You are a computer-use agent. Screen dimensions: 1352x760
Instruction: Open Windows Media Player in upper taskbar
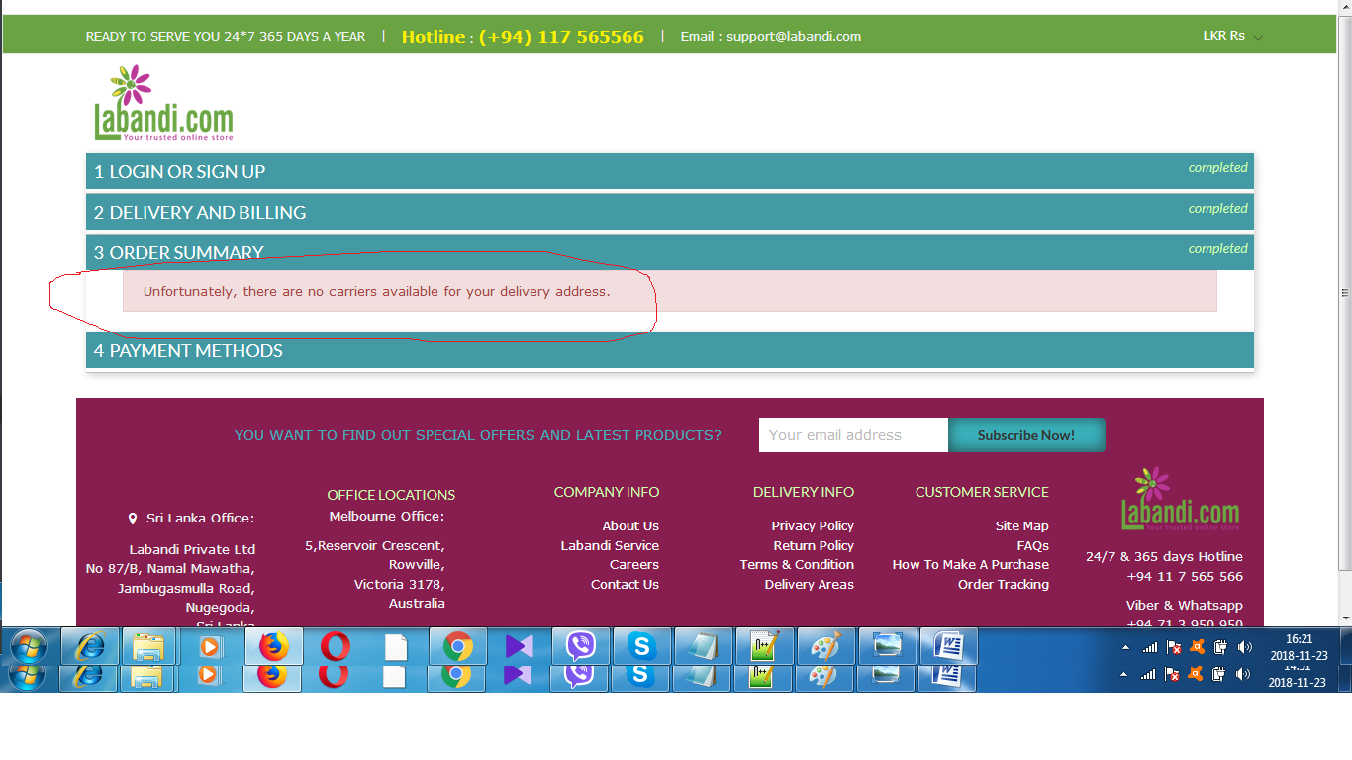coord(209,647)
